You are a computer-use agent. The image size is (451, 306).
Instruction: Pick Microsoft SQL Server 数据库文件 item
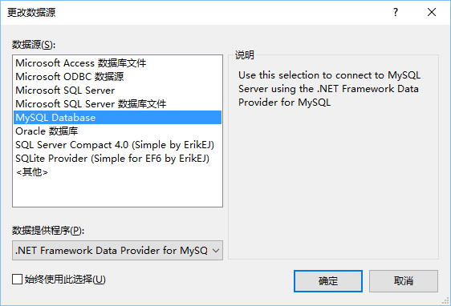point(118,103)
